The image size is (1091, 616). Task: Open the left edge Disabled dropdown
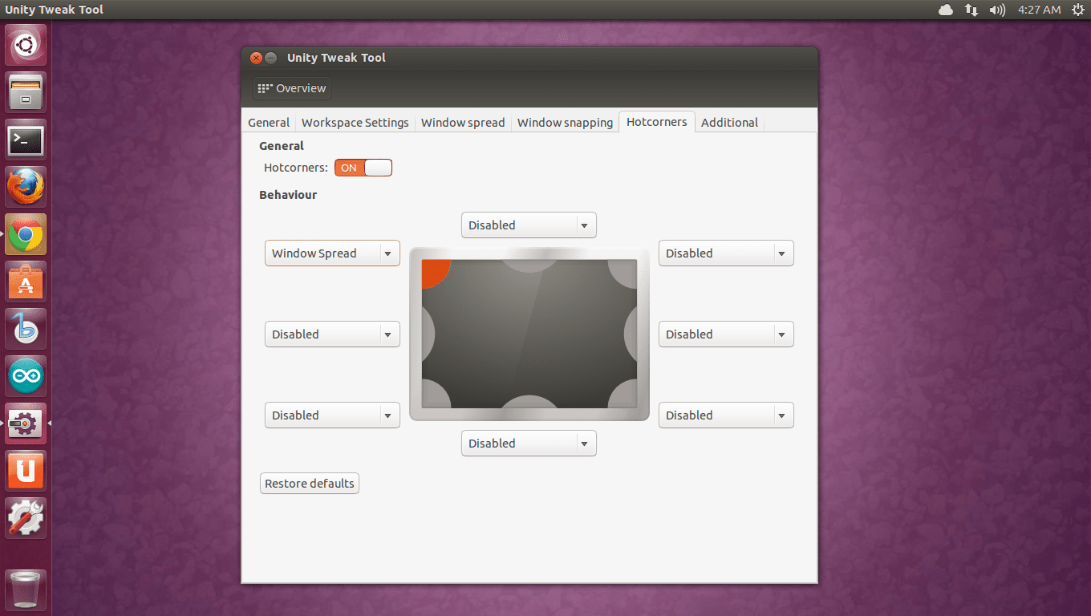332,334
